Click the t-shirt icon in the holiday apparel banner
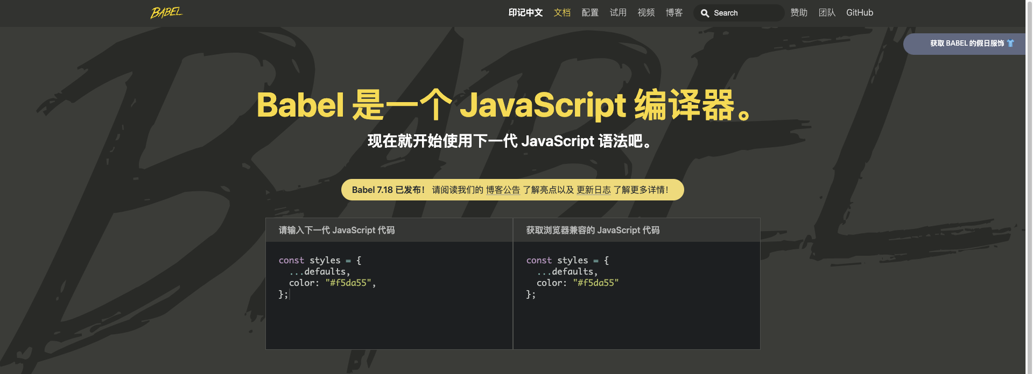 (1010, 44)
